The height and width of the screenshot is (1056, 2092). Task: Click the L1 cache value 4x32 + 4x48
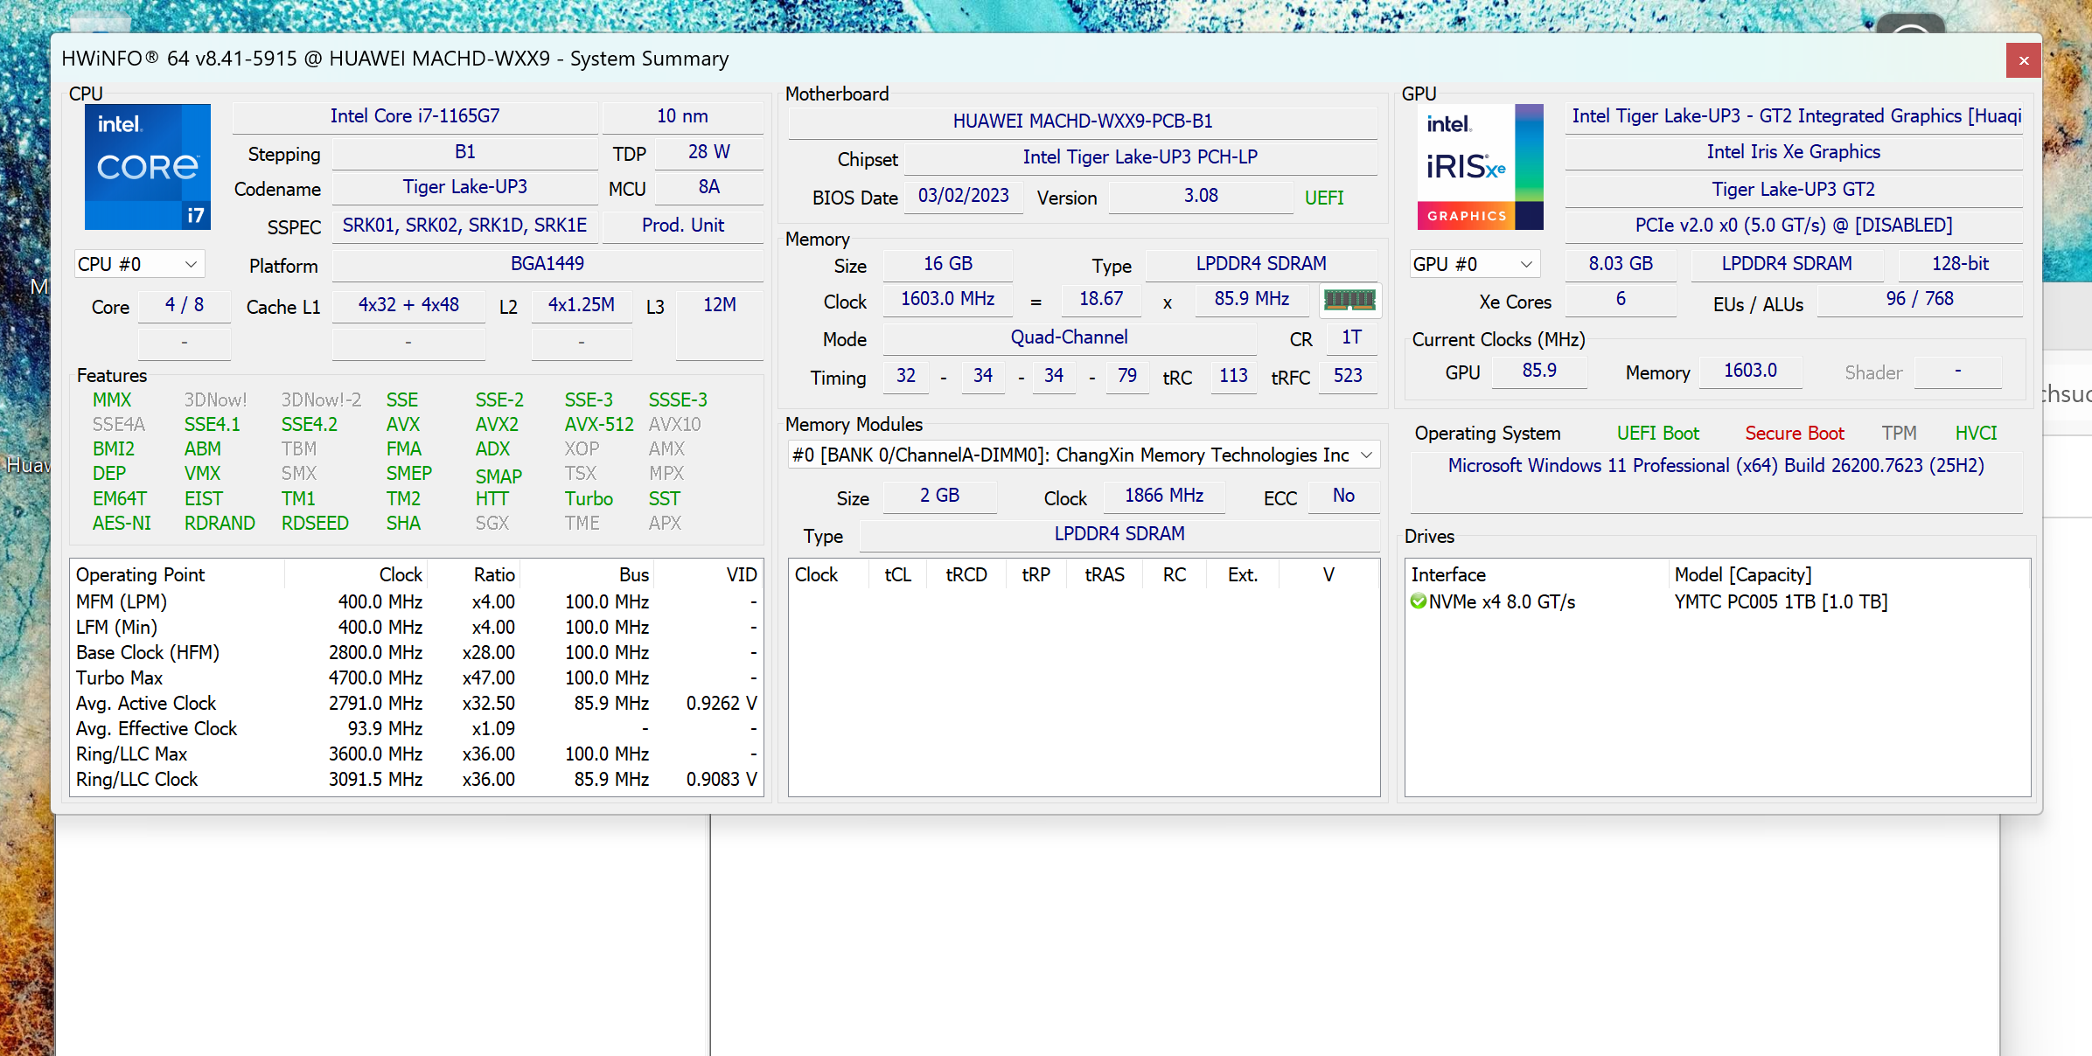click(408, 305)
